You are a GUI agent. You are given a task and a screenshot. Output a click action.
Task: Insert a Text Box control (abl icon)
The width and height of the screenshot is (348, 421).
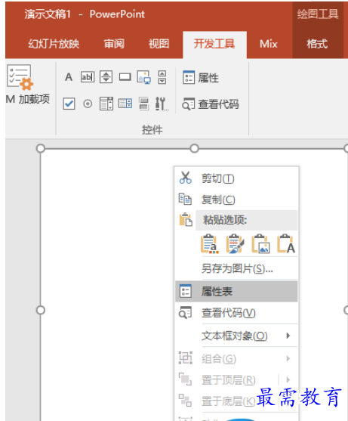tap(88, 77)
